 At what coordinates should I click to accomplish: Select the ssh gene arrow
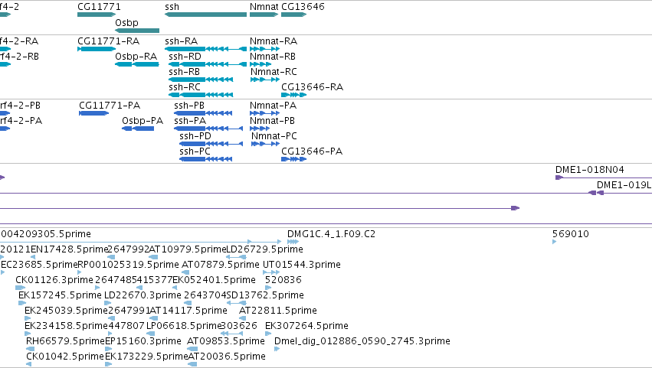206,15
